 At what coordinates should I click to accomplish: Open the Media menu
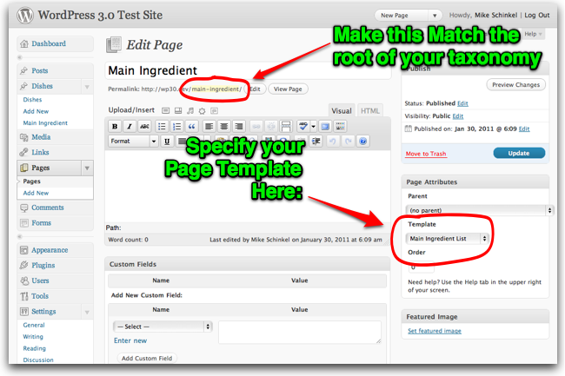[41, 137]
